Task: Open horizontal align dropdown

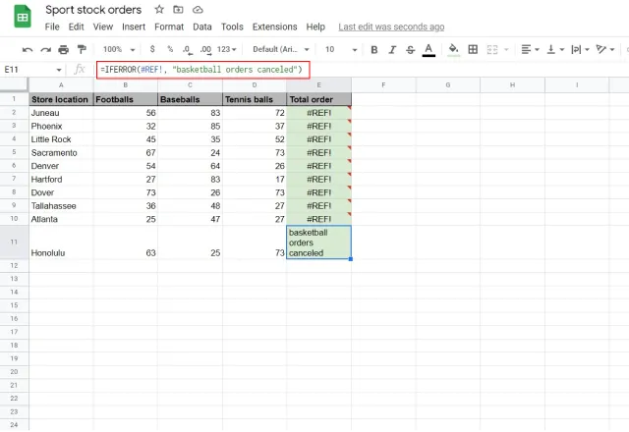Action: pos(530,49)
